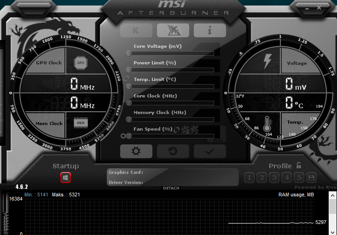The width and height of the screenshot is (337, 235).
Task: Click the 'Driver Version:' label
Action: pyautogui.click(x=126, y=183)
